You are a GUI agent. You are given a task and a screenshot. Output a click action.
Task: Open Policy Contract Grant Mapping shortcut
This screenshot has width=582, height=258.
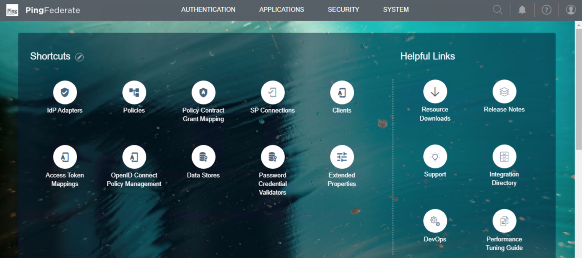pos(203,92)
